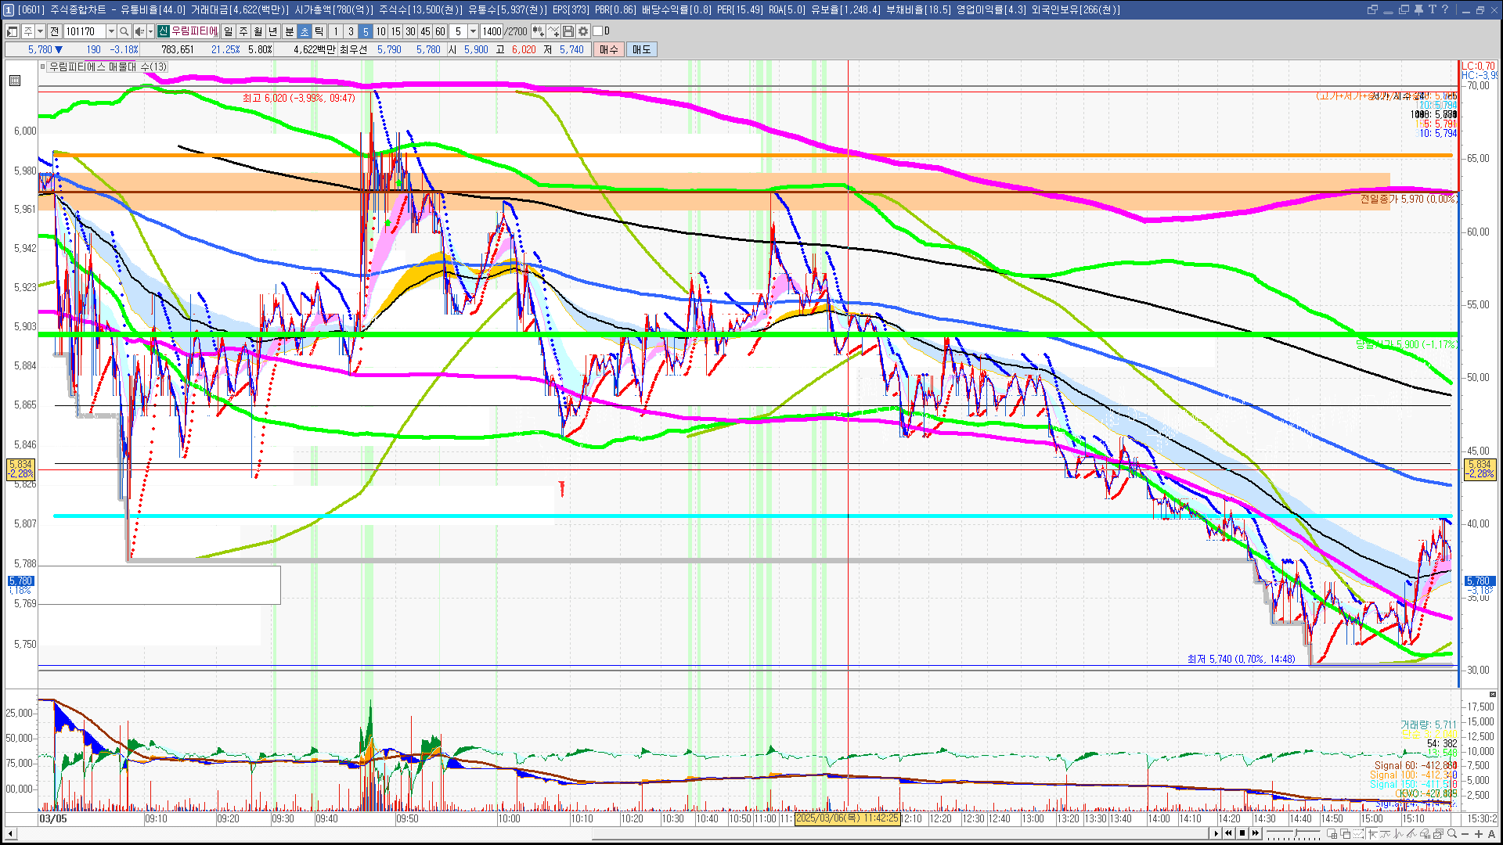Click the plus zoom-in icon at bottom right
The image size is (1503, 845).
coord(1479,833)
